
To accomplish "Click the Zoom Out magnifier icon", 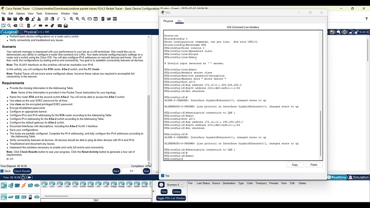I will [x=84, y=19].
